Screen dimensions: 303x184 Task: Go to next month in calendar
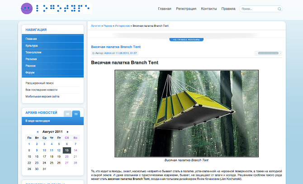pyautogui.click(x=67, y=132)
